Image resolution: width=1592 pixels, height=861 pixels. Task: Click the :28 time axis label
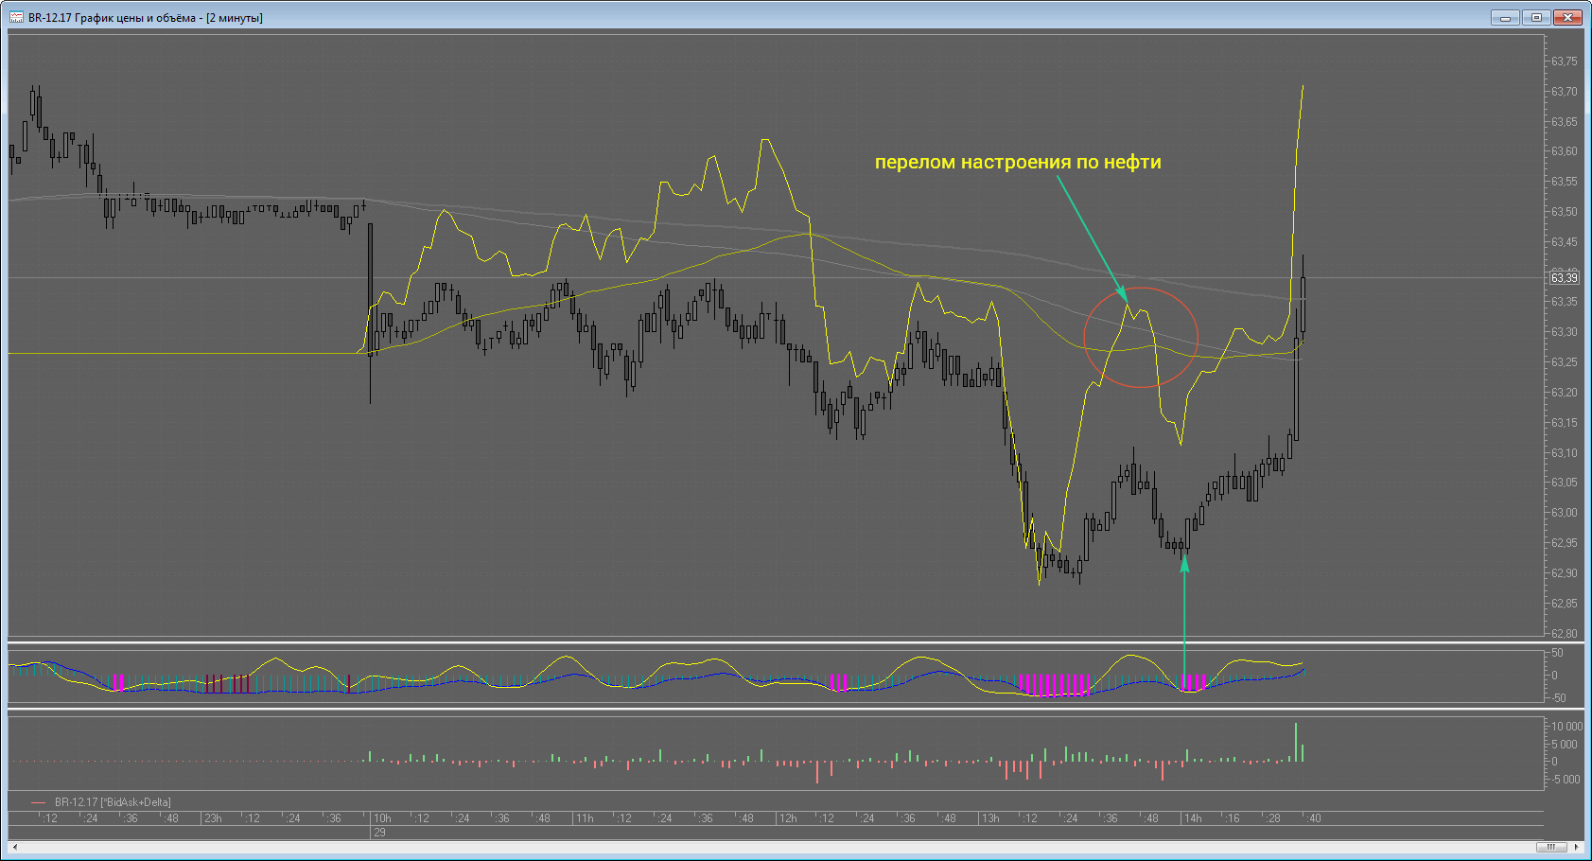[1272, 818]
